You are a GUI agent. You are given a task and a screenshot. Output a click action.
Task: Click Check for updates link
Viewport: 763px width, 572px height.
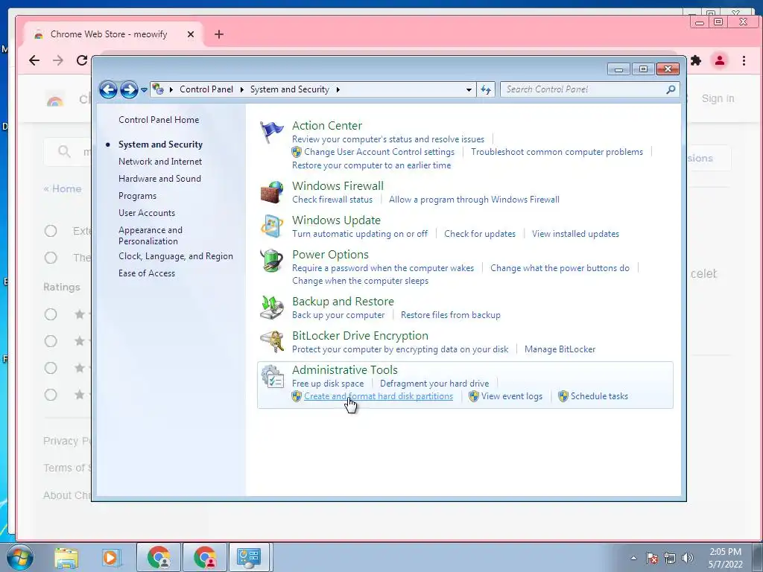click(x=480, y=234)
